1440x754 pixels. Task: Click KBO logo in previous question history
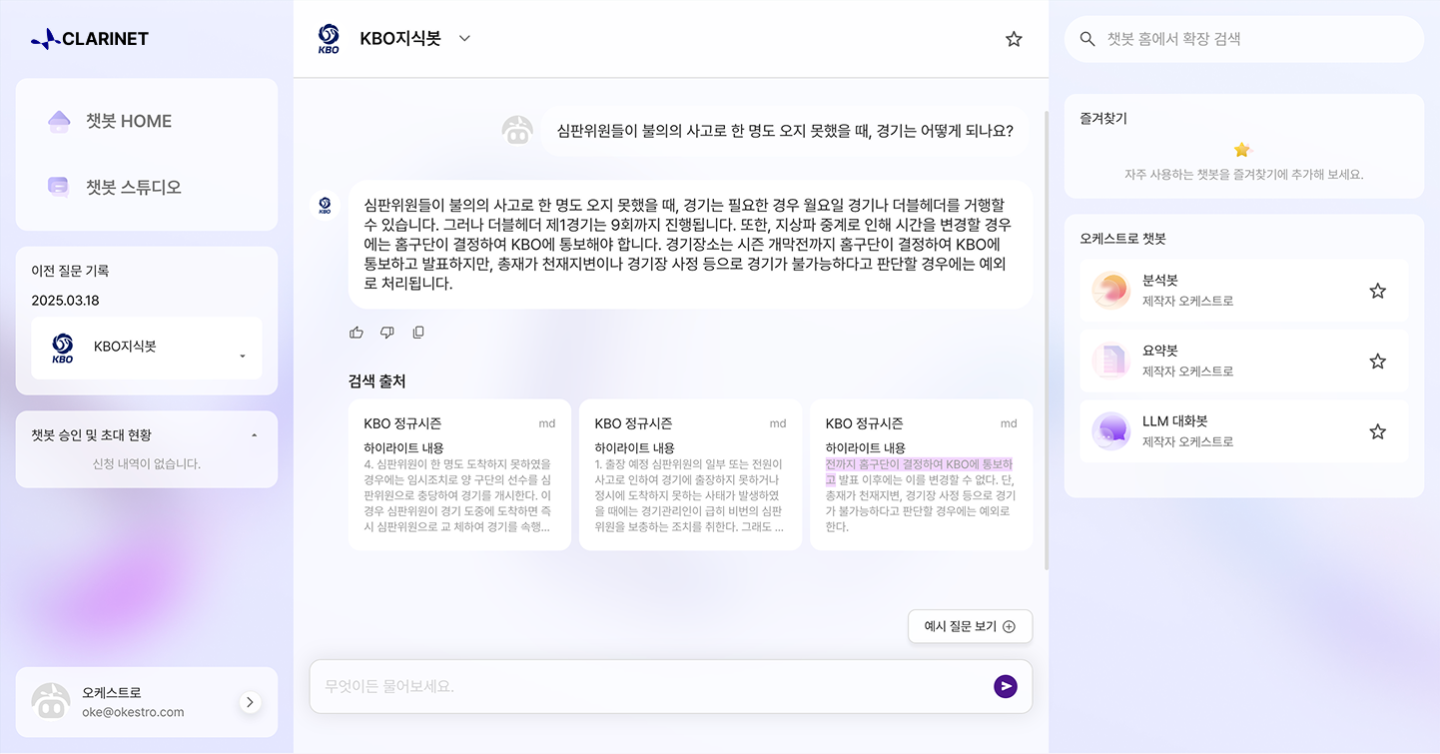pos(62,349)
